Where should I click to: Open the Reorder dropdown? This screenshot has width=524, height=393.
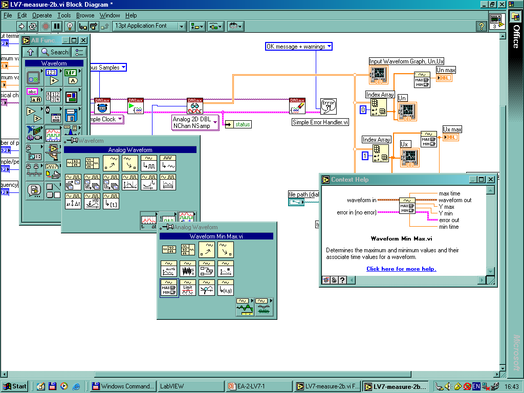[x=235, y=26]
